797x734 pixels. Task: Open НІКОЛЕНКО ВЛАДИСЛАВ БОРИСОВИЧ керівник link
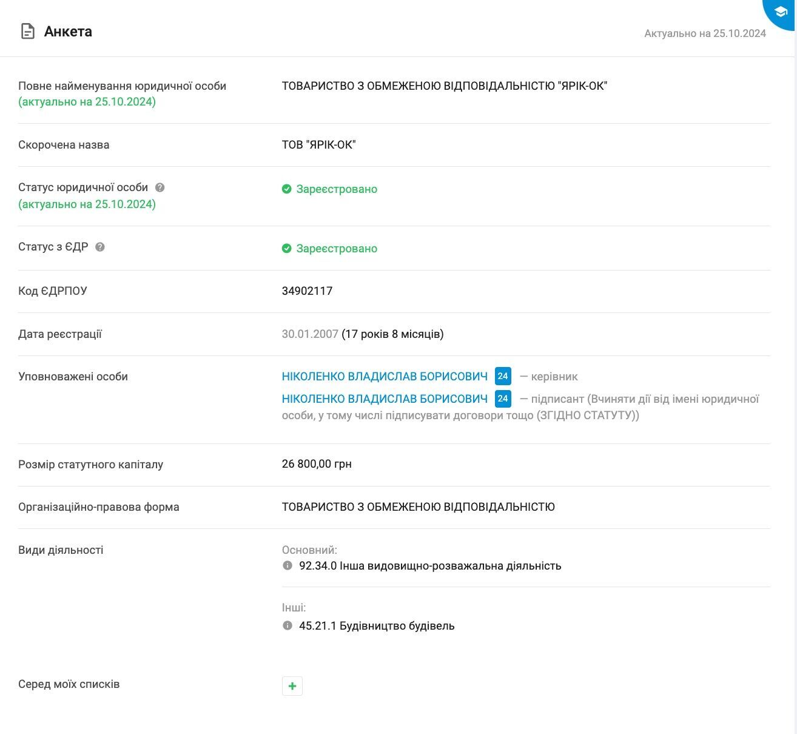[385, 377]
